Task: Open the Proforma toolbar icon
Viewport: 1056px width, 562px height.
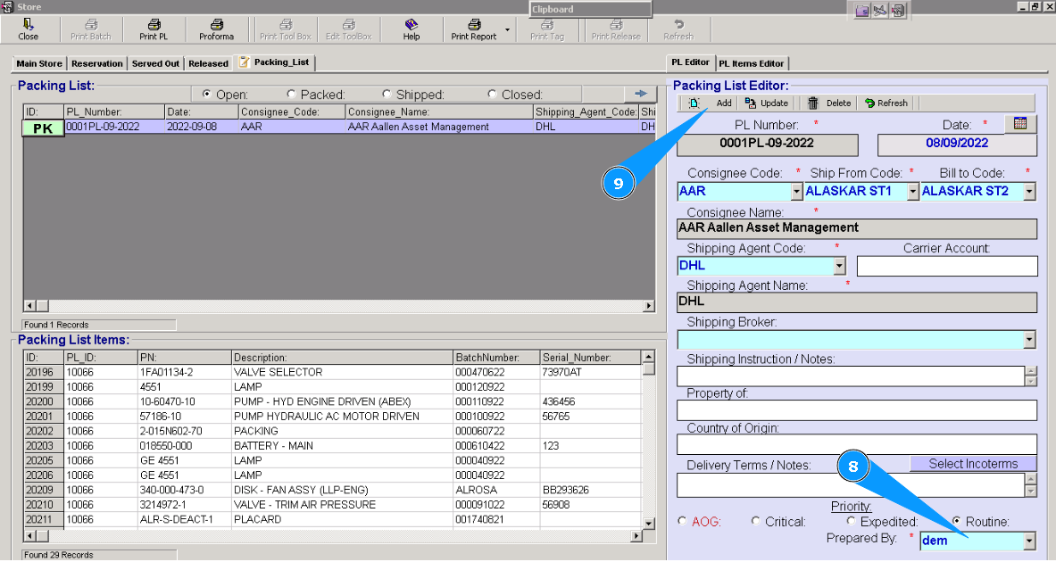Action: (x=216, y=25)
